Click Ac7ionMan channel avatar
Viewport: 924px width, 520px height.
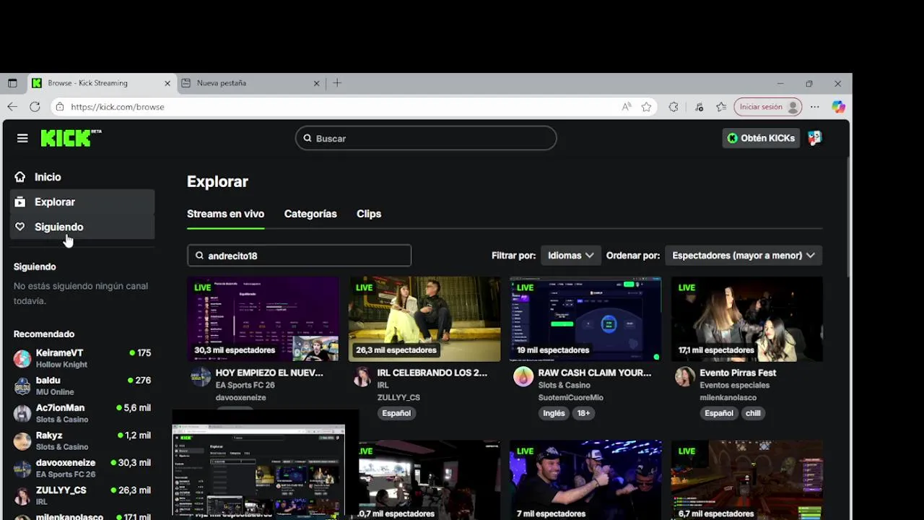click(22, 413)
